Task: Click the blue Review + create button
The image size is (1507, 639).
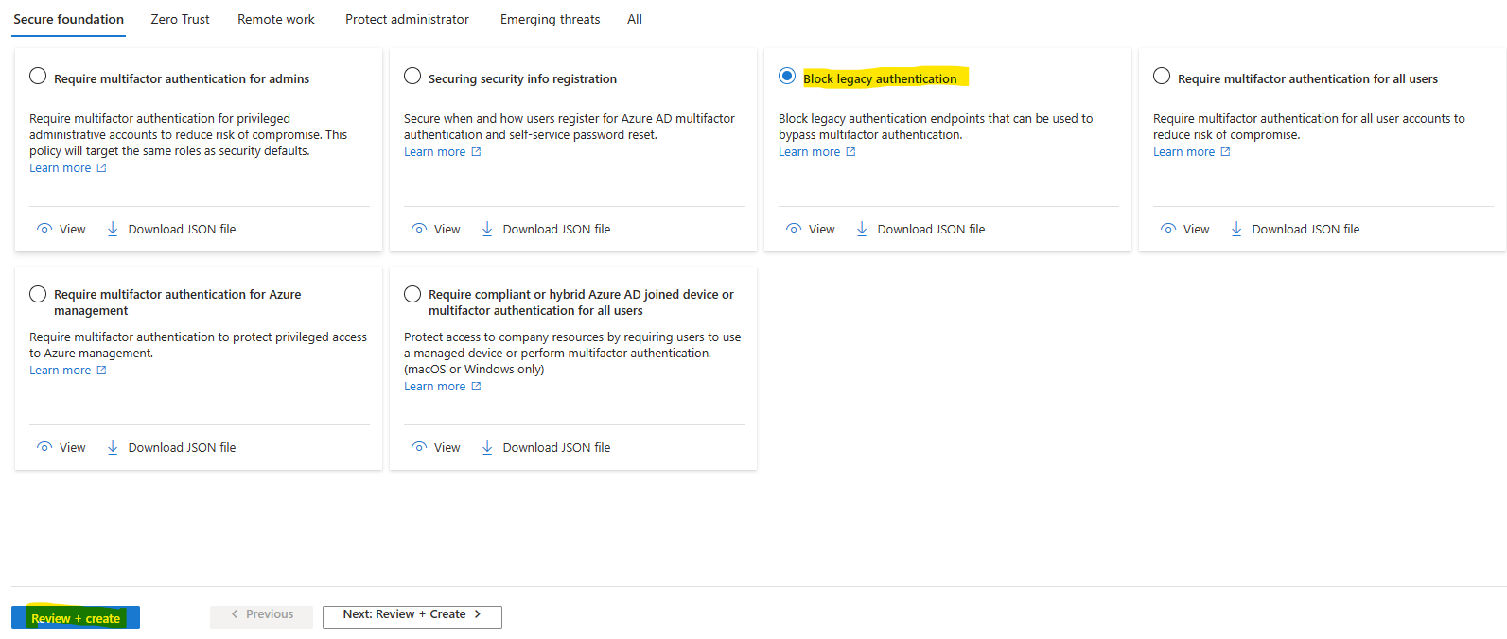Action: point(76,617)
